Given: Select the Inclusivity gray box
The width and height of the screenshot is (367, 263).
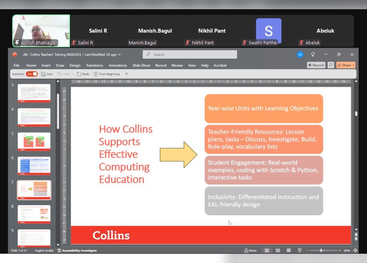Looking at the screenshot, I should click(x=264, y=201).
